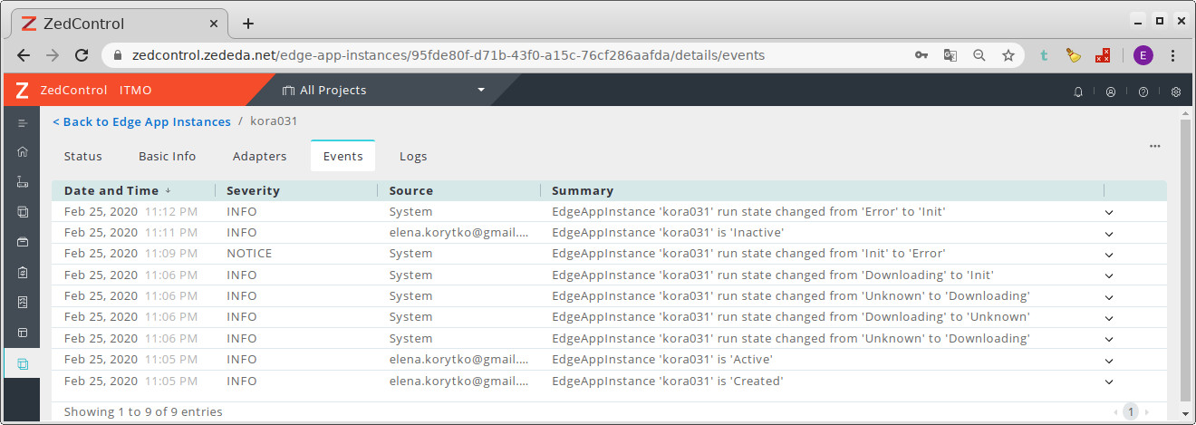This screenshot has height=425, width=1196.
Task: Expand the 'Init' to 'Error' NOTICE event row
Action: coord(1108,255)
